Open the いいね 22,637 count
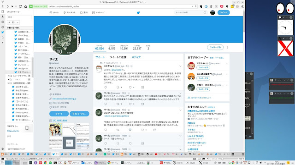Screen dimensions: 295x165 [x=137, y=47]
